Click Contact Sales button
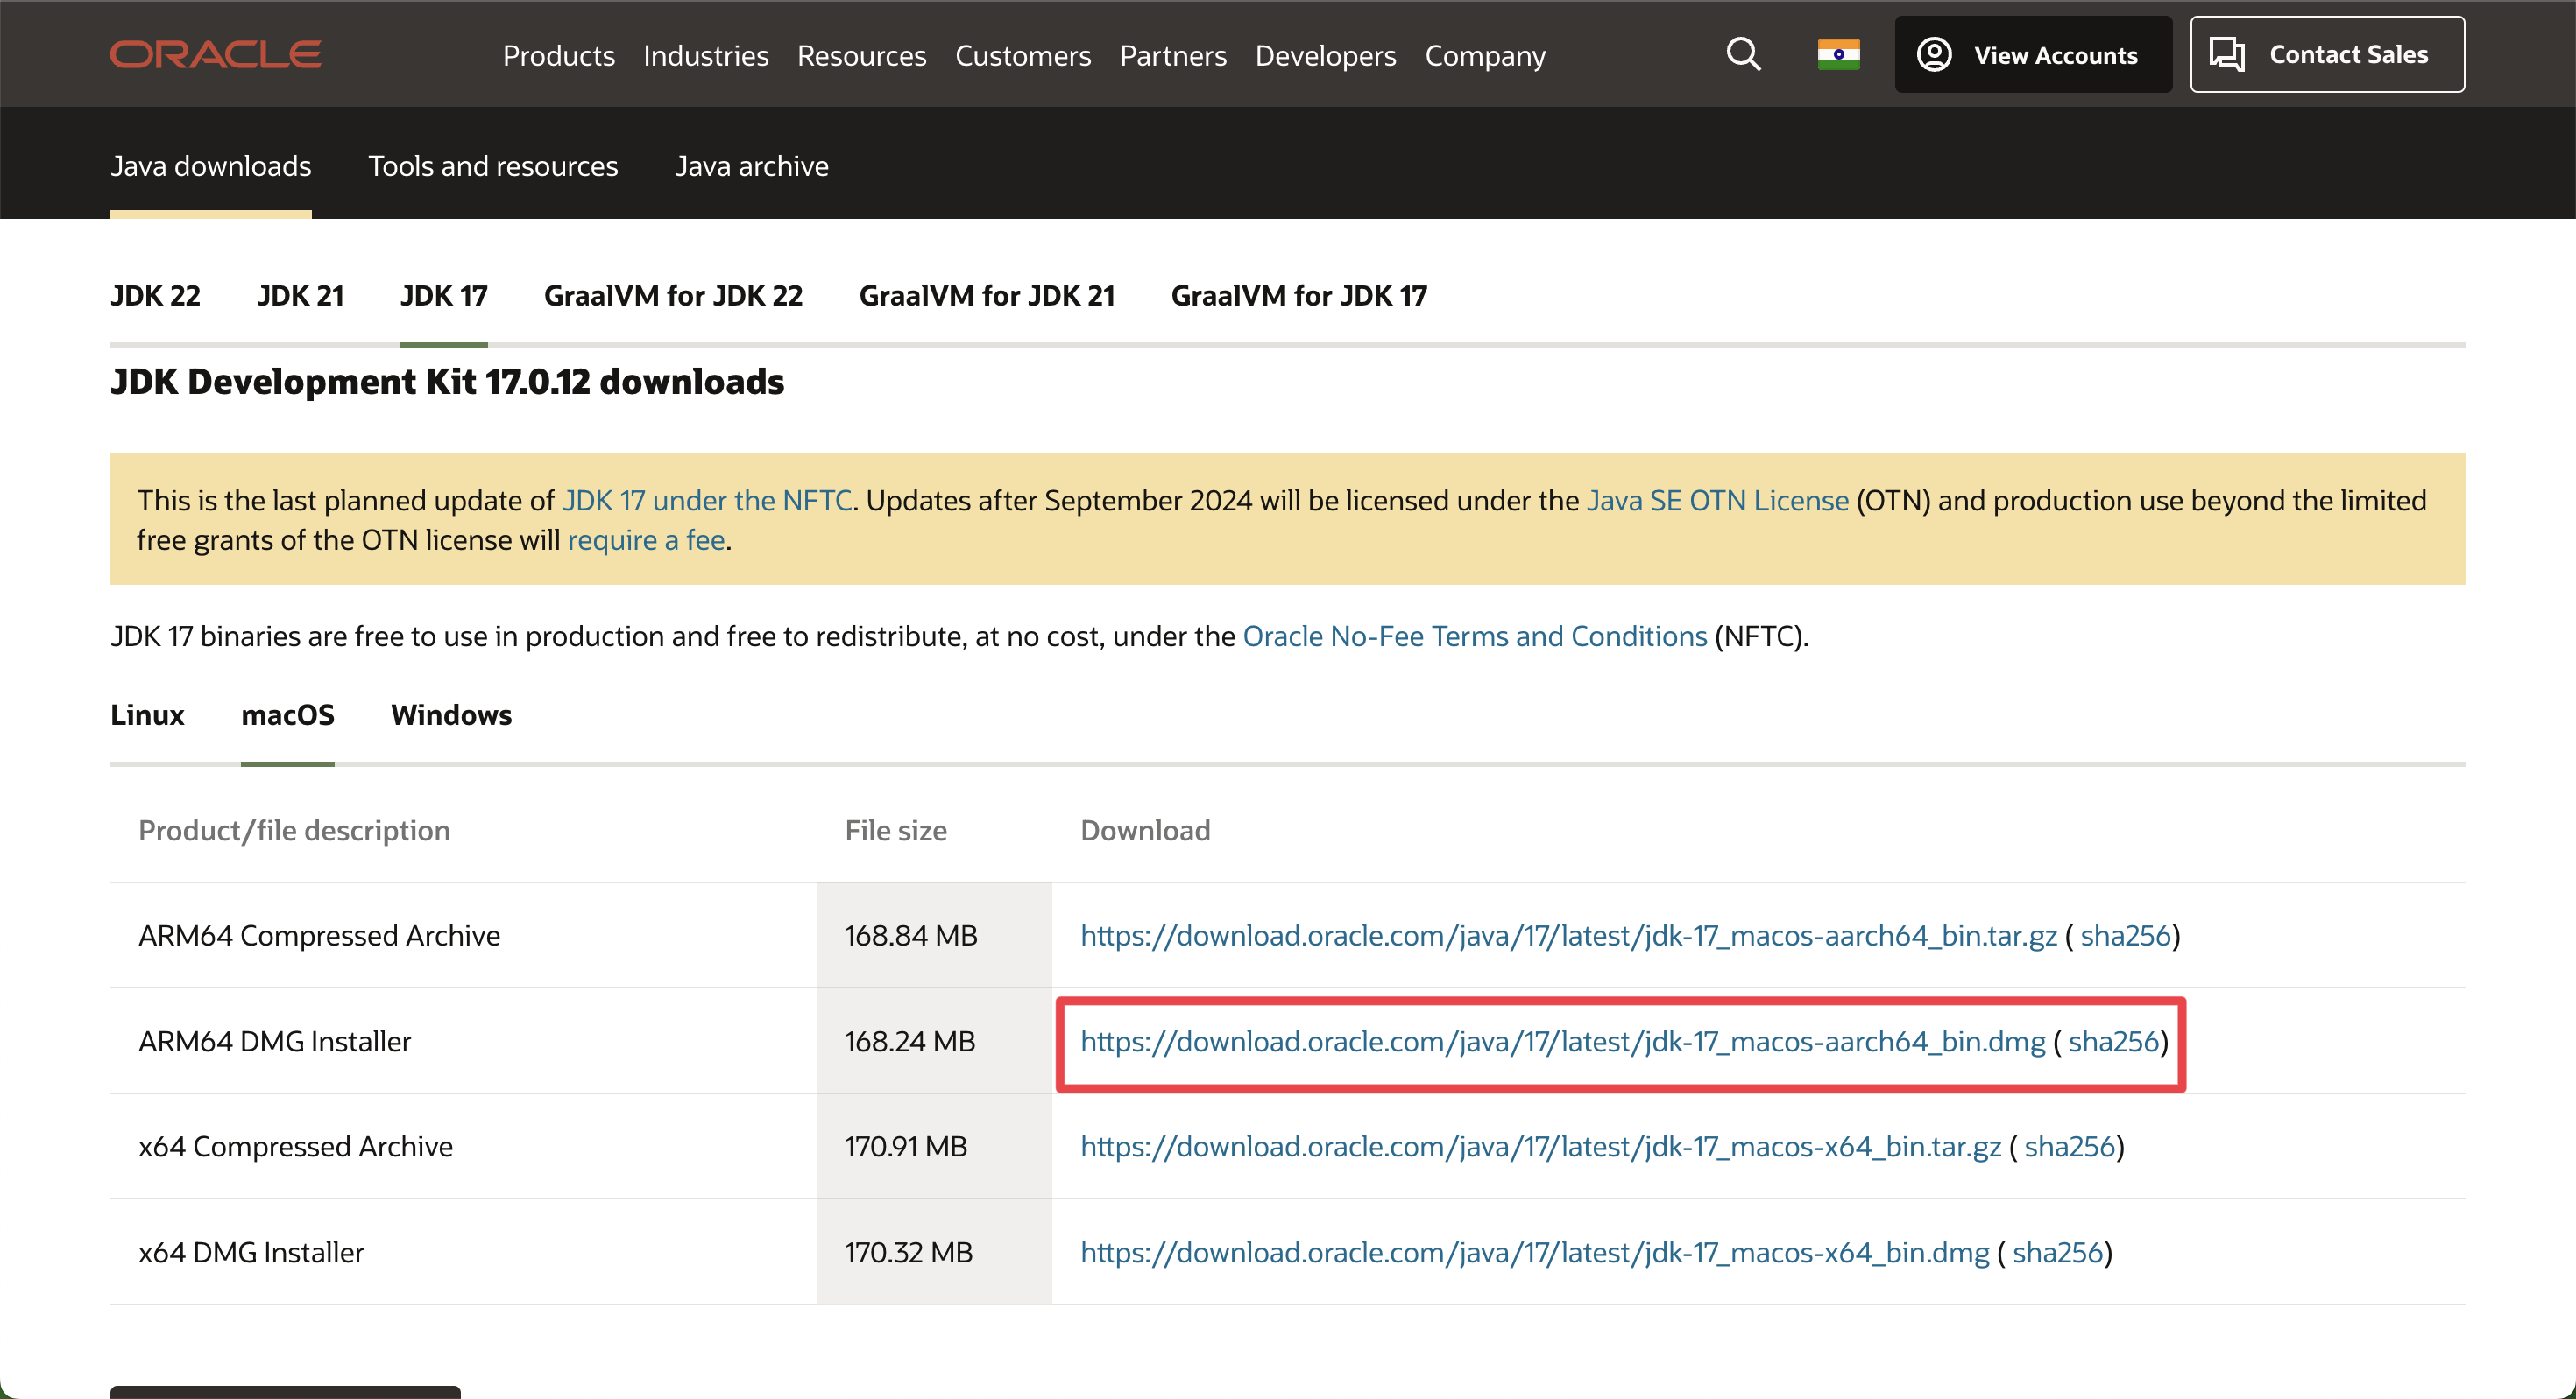Screen dimensions: 2576x1399 pyautogui.click(x=2327, y=55)
